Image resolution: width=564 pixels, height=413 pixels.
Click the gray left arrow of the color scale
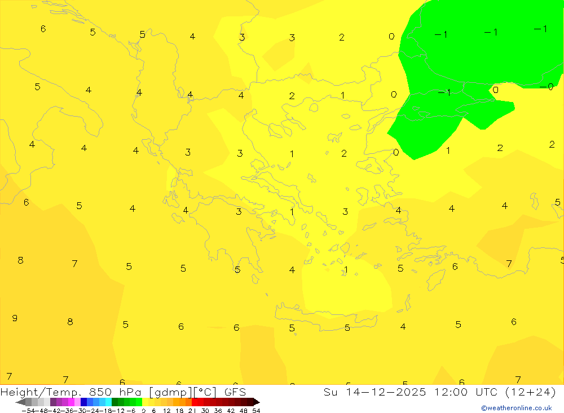[x=20, y=402]
